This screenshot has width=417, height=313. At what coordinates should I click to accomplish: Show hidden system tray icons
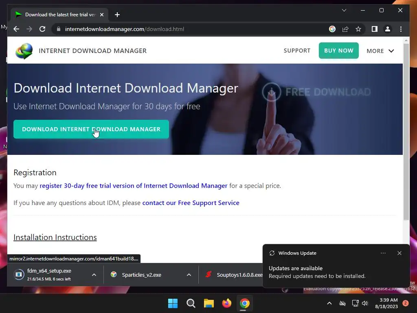pos(329,303)
